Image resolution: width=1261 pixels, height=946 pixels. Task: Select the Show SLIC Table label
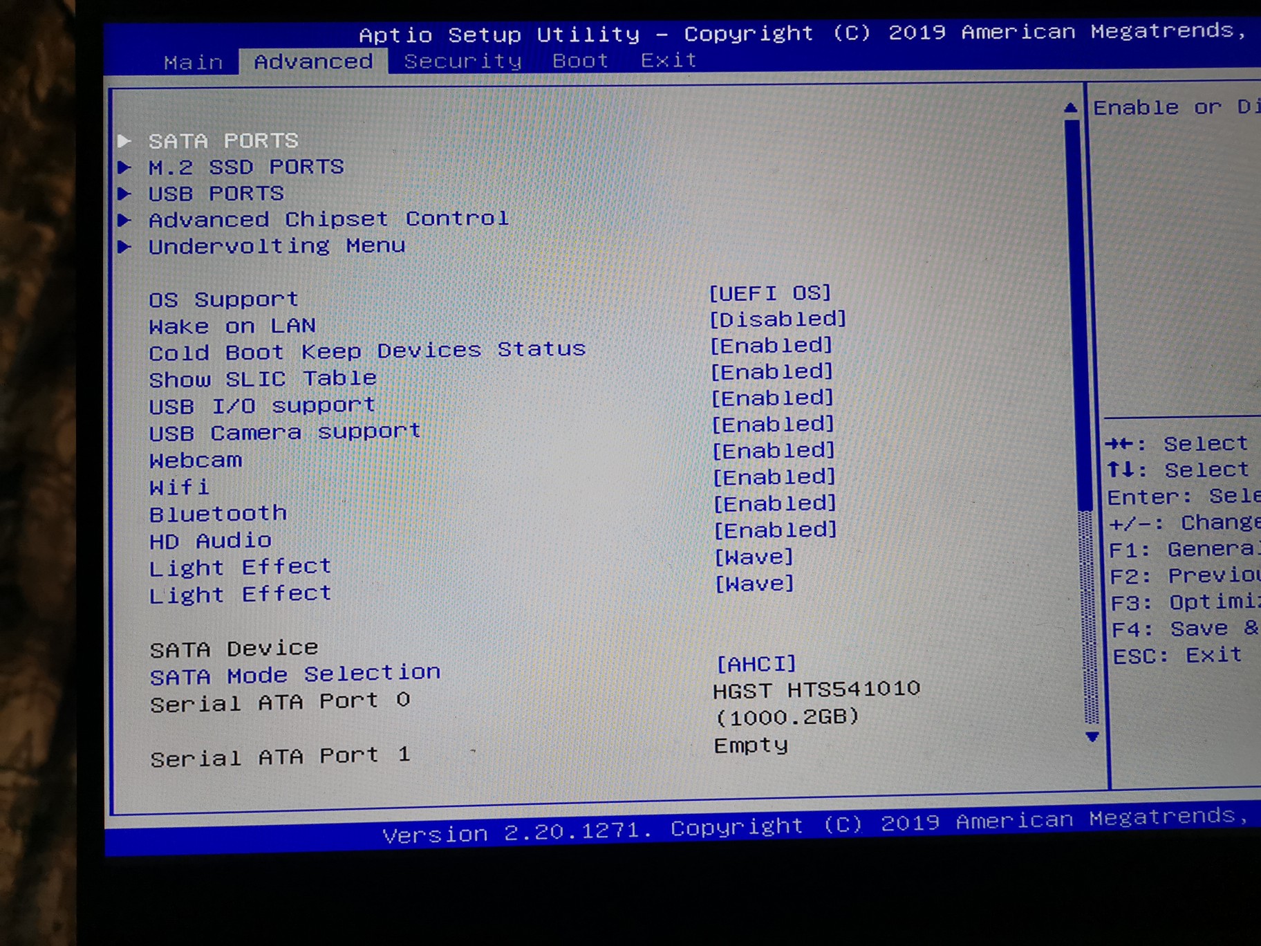[263, 379]
